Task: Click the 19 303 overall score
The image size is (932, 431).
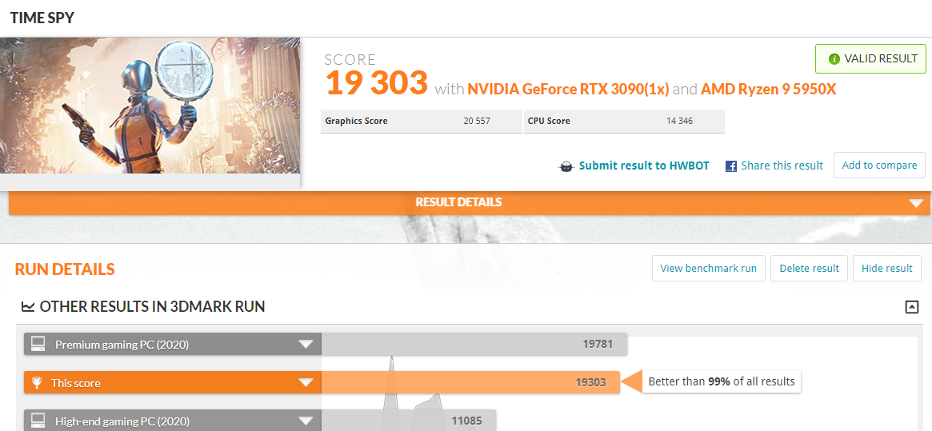Action: coord(376,83)
